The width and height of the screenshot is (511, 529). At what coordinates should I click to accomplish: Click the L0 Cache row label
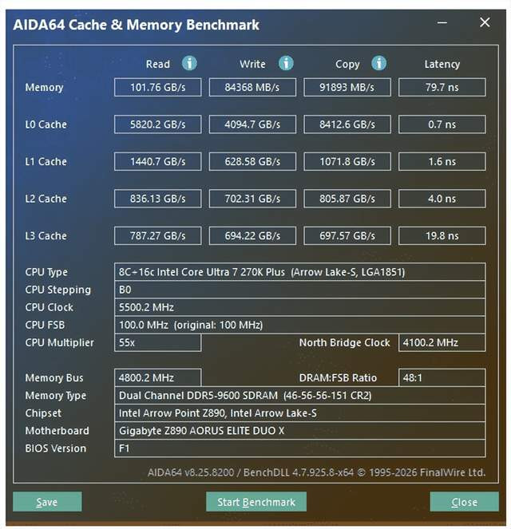coord(46,124)
